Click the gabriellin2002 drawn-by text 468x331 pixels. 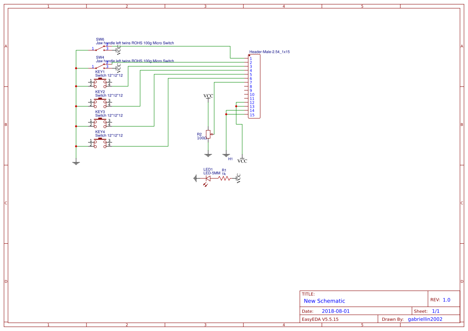coord(425,319)
